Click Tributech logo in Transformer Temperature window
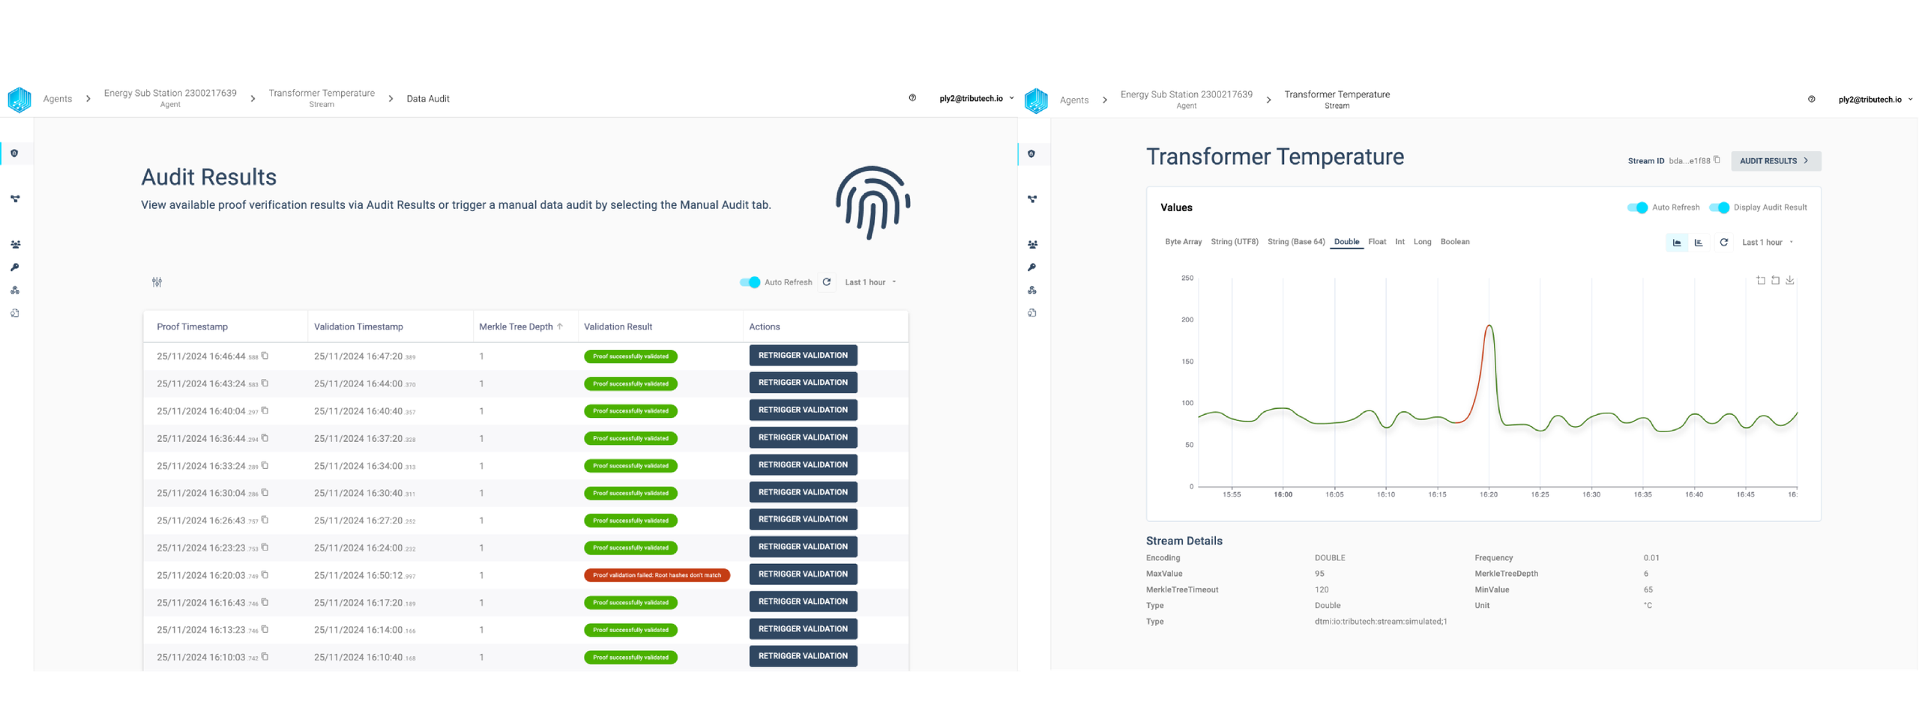1919x725 pixels. (1035, 100)
